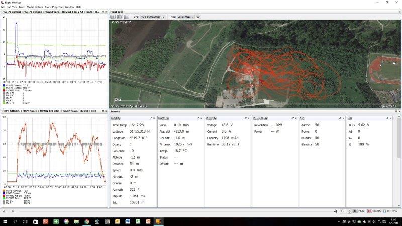Image resolution: width=402 pixels, height=226 pixels.
Task: Undock the Rx sensor card
Action: click(x=387, y=118)
